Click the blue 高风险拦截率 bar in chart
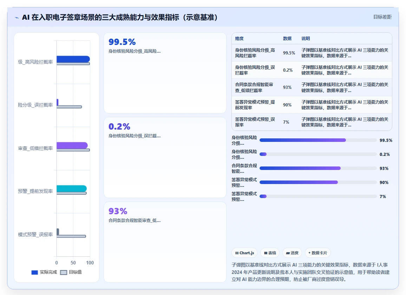406x295 pixels. (x=73, y=59)
